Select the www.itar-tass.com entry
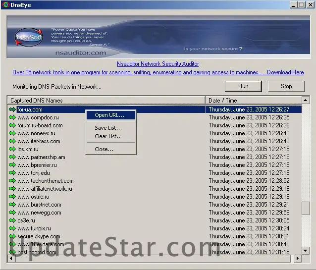316x270 pixels. point(39,141)
